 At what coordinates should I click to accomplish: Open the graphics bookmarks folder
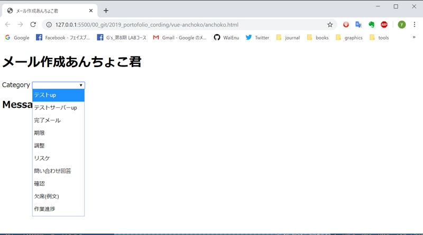(x=349, y=37)
